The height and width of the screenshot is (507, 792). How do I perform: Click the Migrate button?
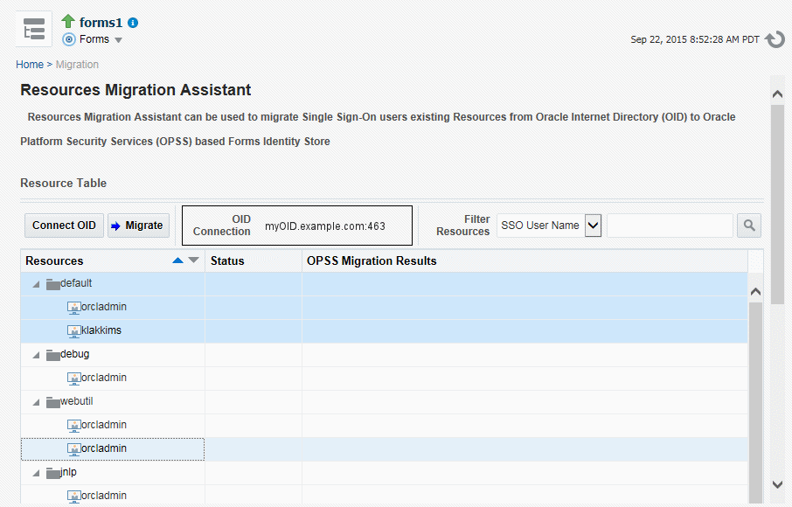coord(138,226)
